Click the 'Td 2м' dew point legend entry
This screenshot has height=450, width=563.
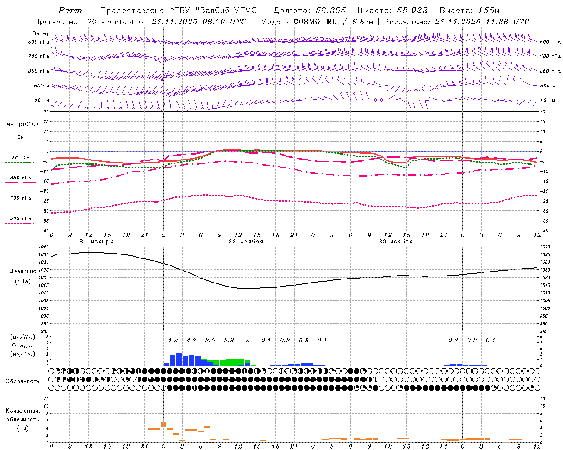click(x=21, y=157)
